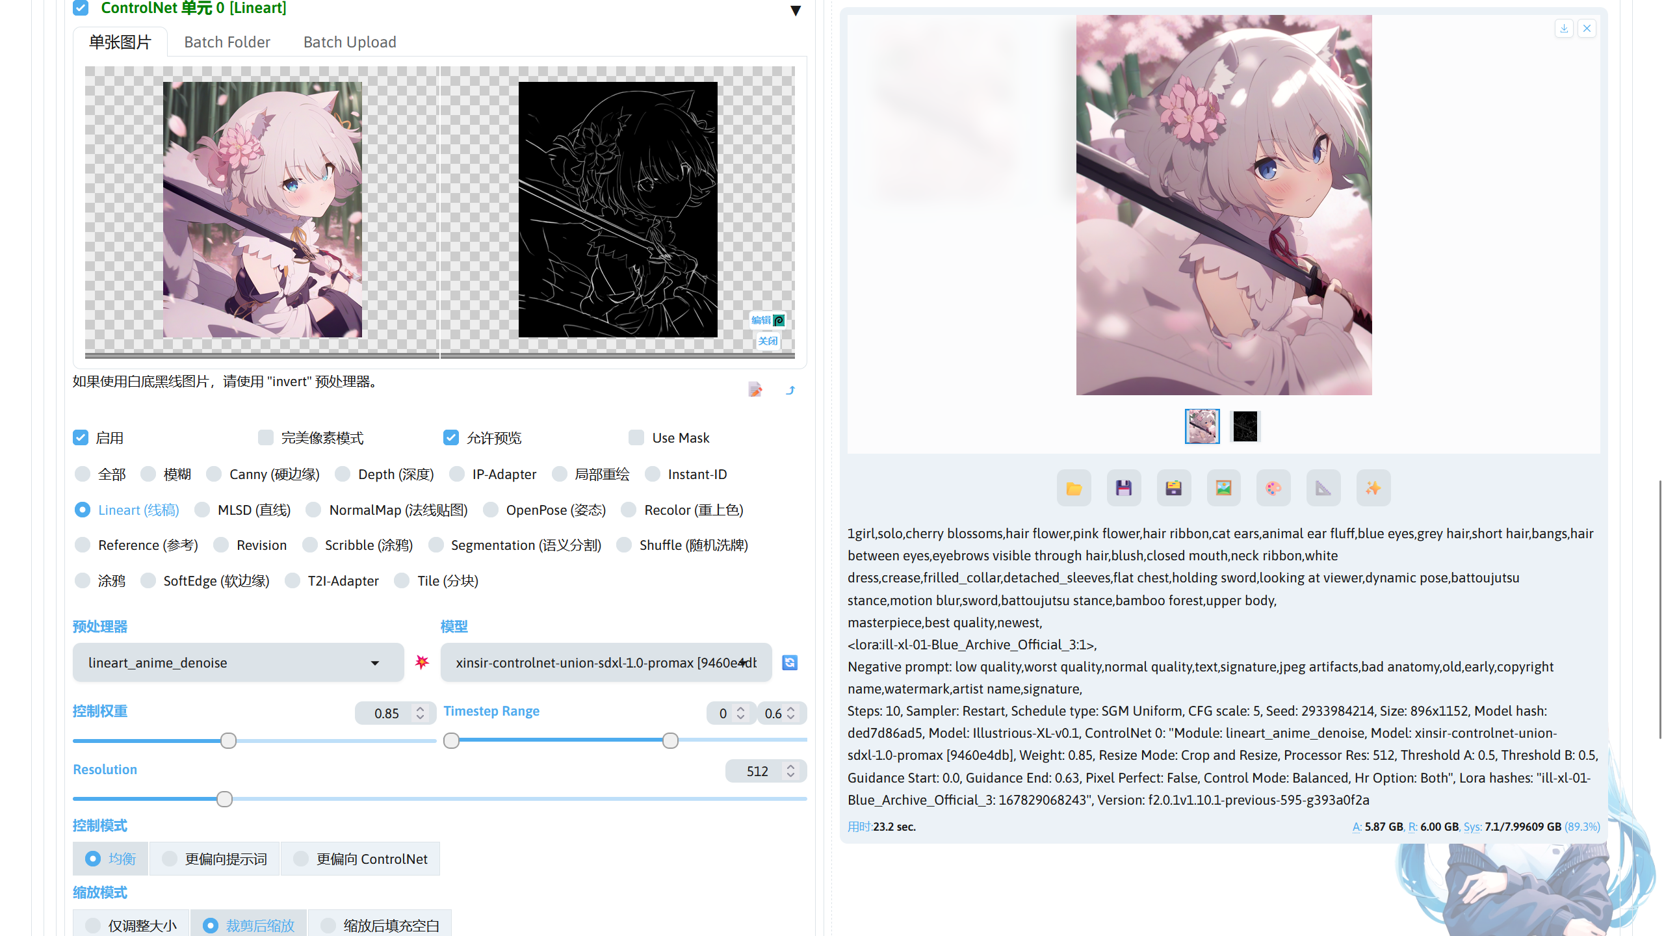
Task: Download the generated image in gallery
Action: pos(1564,29)
